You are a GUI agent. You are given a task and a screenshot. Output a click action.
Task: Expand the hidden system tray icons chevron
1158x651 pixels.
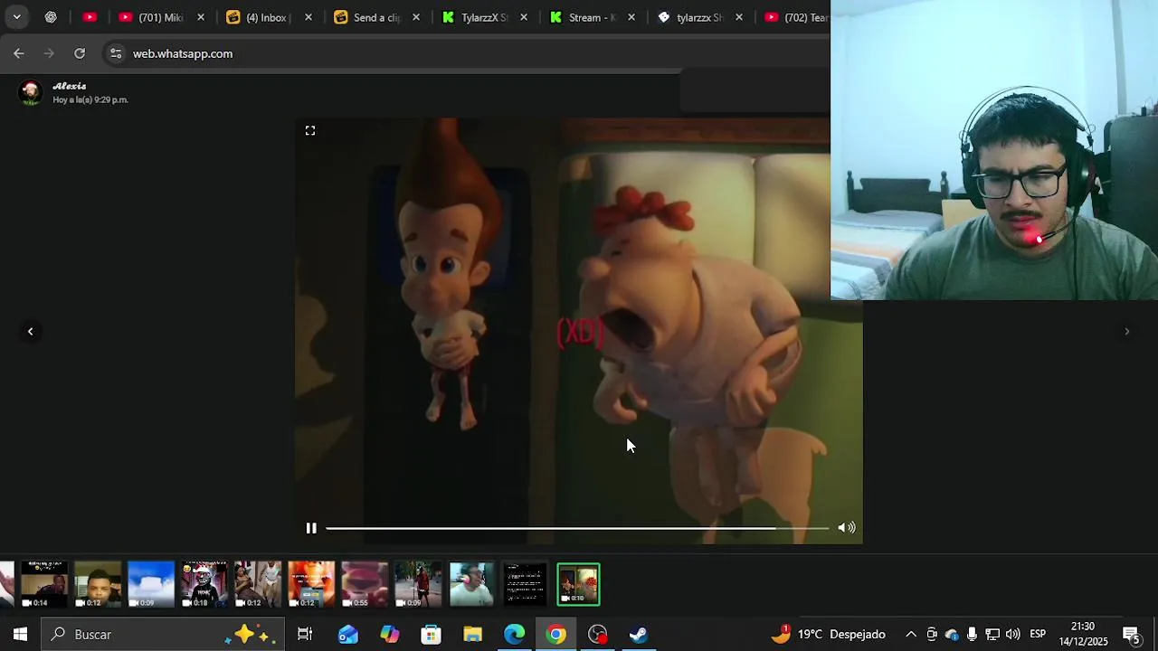click(911, 635)
